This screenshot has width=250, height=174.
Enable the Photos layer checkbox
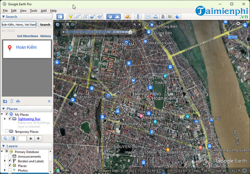click(10, 170)
